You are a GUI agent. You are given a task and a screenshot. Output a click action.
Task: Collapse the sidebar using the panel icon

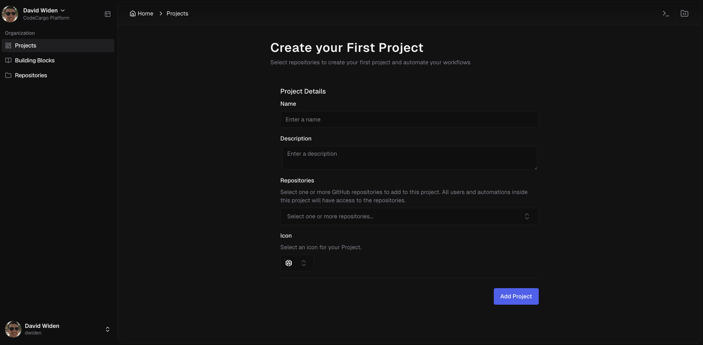tap(108, 14)
